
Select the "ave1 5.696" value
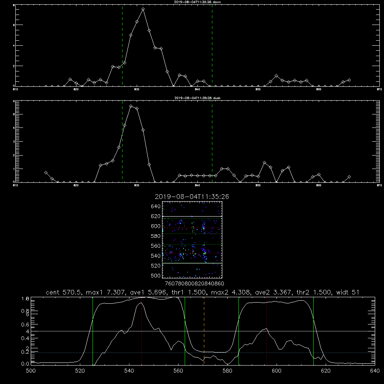(x=149, y=292)
